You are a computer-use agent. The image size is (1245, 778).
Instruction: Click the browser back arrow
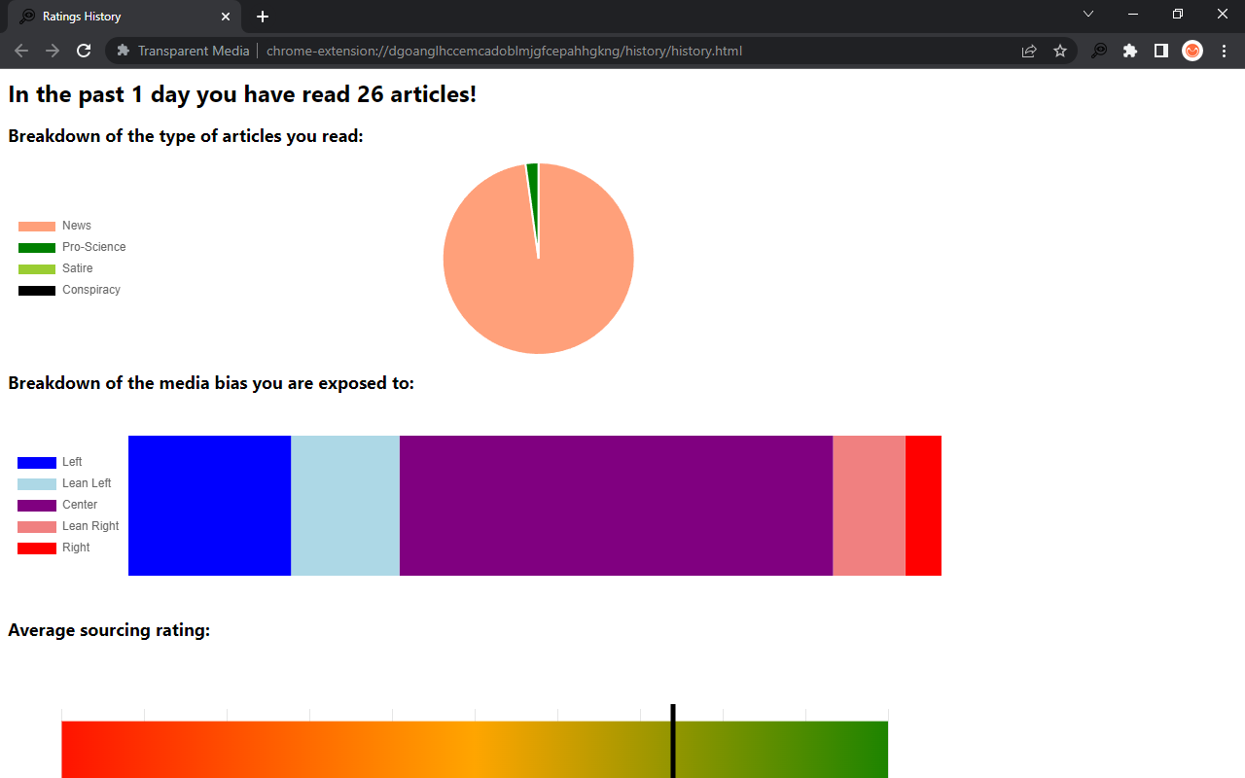pos(21,51)
